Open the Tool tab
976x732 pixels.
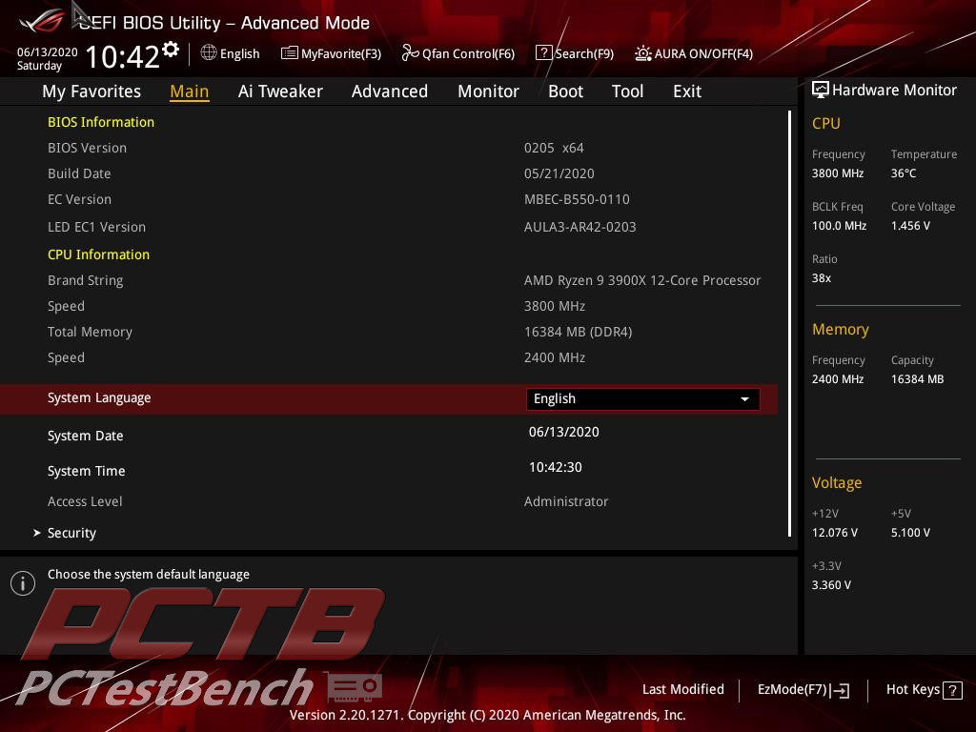point(627,91)
